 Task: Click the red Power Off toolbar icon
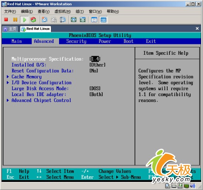[x=6, y=20]
